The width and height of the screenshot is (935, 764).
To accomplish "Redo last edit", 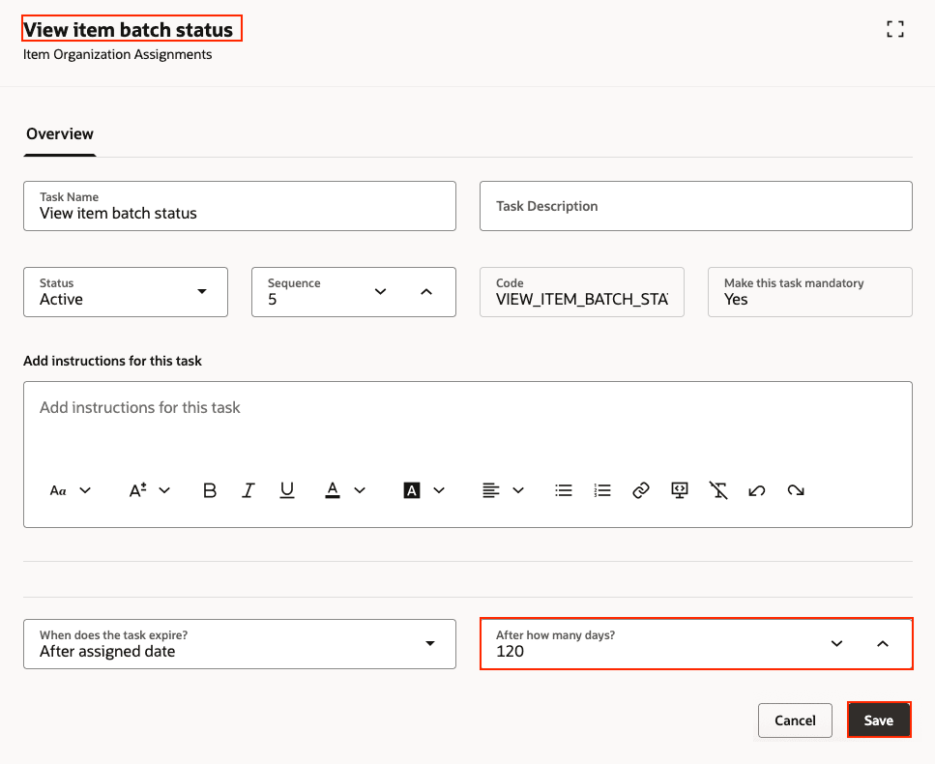I will pos(796,490).
